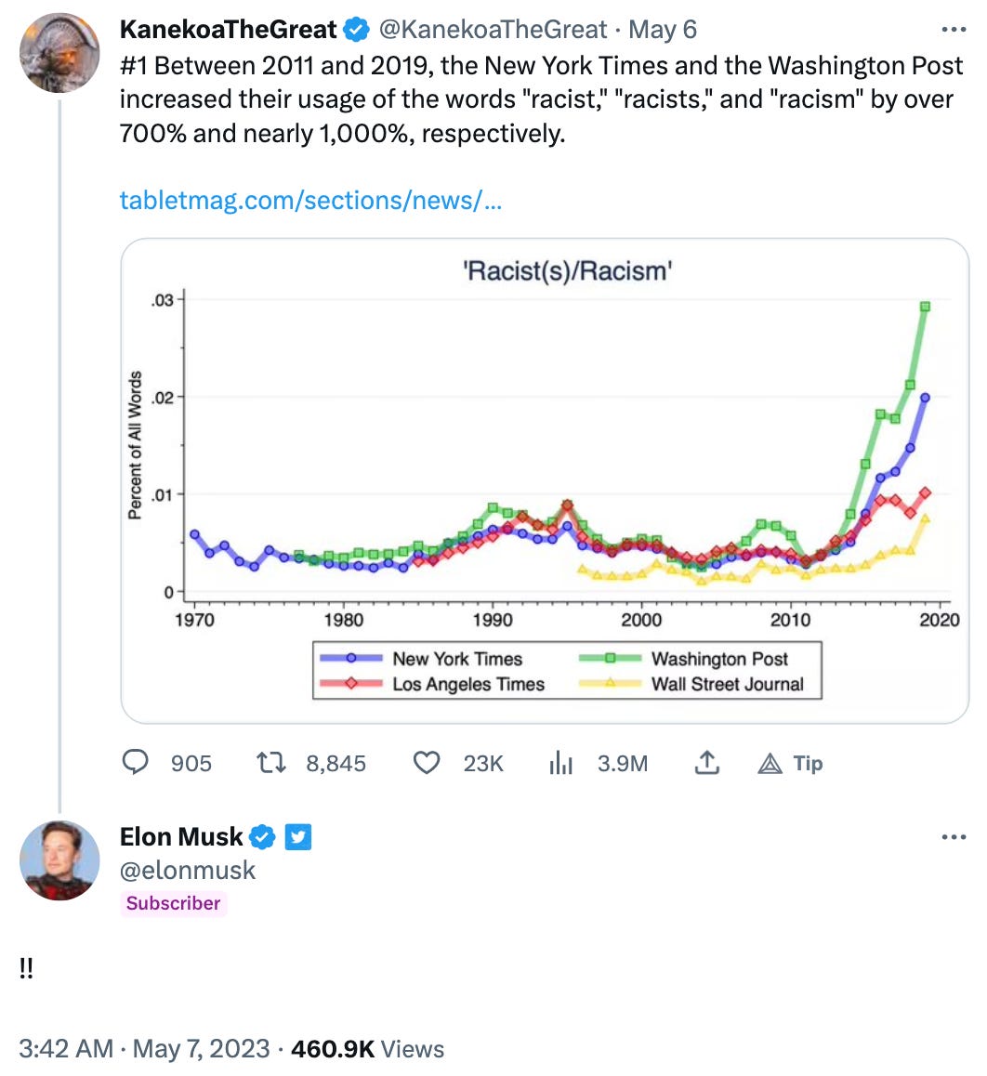The width and height of the screenshot is (987, 1076).
Task: Click the May 6 tweet date
Action: [663, 30]
